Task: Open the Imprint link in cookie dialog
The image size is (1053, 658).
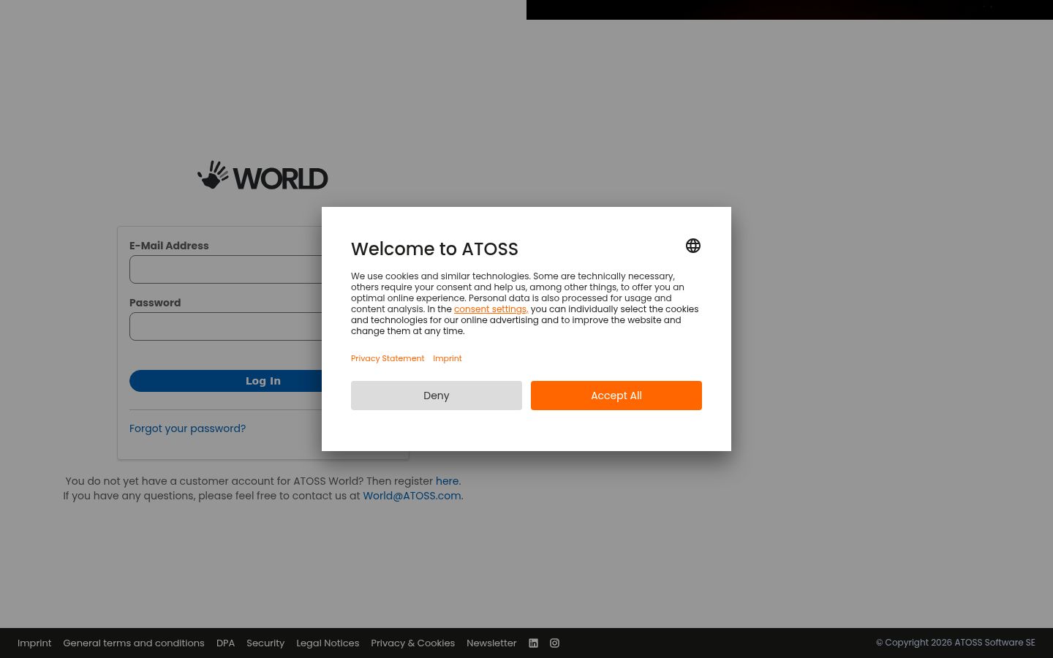Action: [448, 358]
